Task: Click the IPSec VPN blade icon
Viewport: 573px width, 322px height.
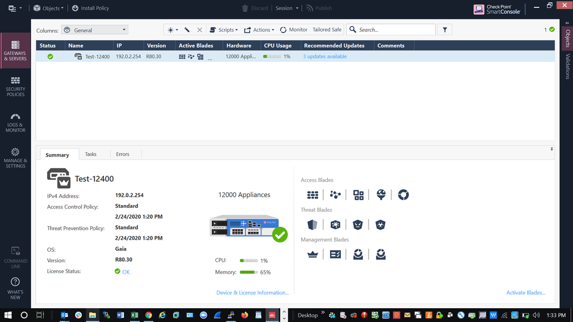Action: (x=335, y=195)
